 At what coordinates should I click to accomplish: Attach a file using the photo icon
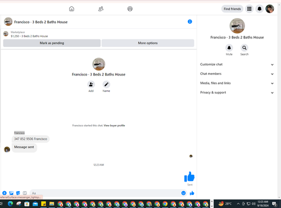coord(11,193)
